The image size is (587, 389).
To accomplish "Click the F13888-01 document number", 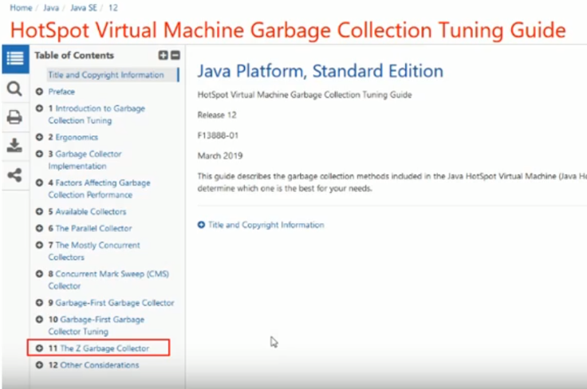I will [x=218, y=136].
